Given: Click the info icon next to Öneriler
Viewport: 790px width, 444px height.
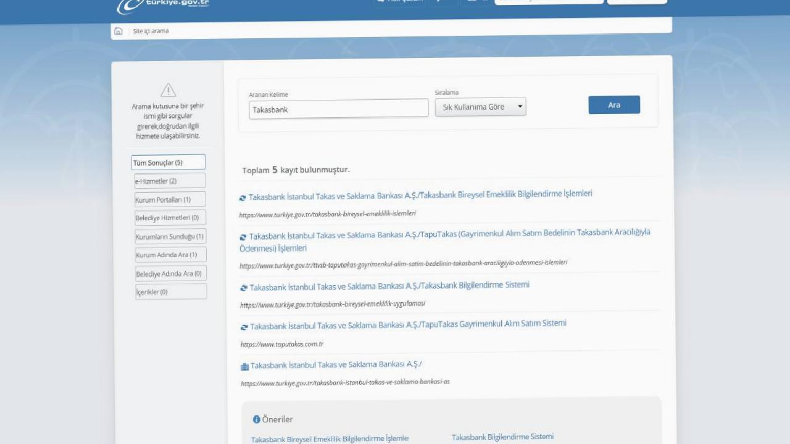Looking at the screenshot, I should [x=256, y=419].
